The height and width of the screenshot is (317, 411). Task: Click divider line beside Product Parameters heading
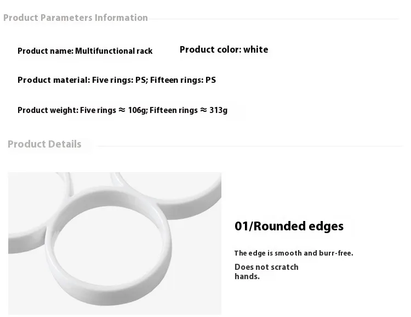click(x=274, y=19)
